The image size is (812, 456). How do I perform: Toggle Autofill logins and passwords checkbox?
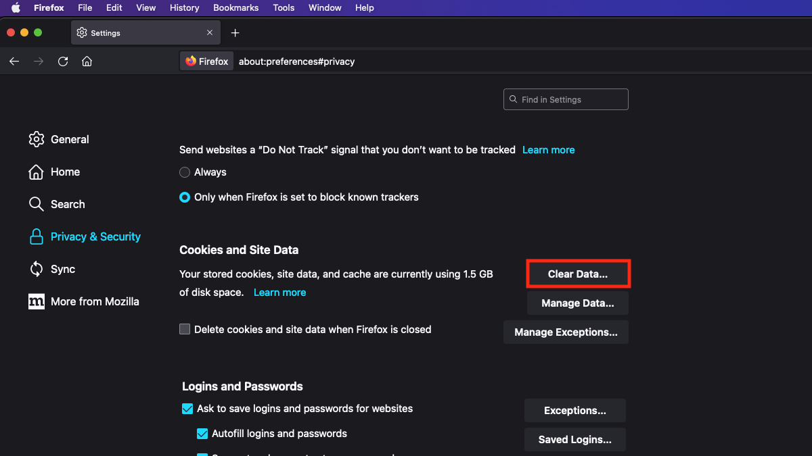pos(202,434)
